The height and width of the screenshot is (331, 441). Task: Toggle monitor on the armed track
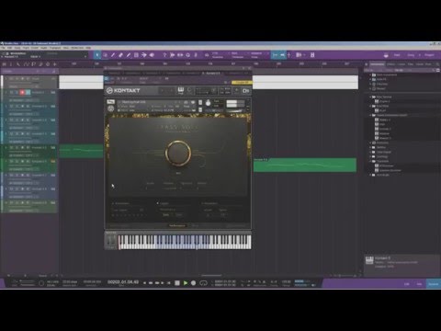click(x=28, y=92)
